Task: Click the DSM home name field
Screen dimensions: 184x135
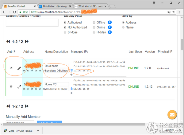Action: 56,66
